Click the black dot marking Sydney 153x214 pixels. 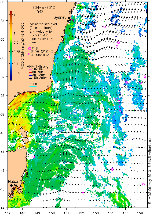pos(69,18)
